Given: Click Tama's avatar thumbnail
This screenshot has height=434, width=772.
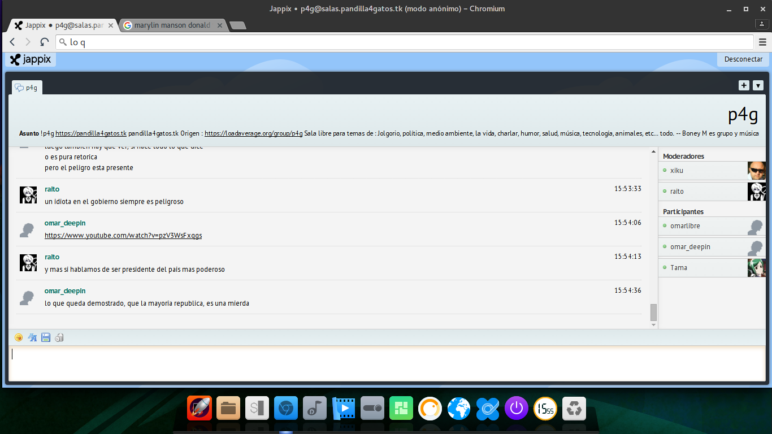Looking at the screenshot, I should coord(757,268).
